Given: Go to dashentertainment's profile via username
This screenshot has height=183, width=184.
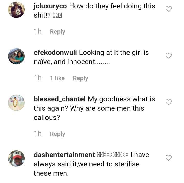Looking at the screenshot, I should click(x=64, y=155).
